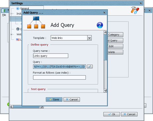Focus the Query regex input field
Image resolution: width=153 pixels, height=121 pixels.
point(59,66)
